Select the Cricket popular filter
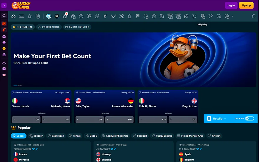Viewport: 259px width, 162px height. [214, 136]
